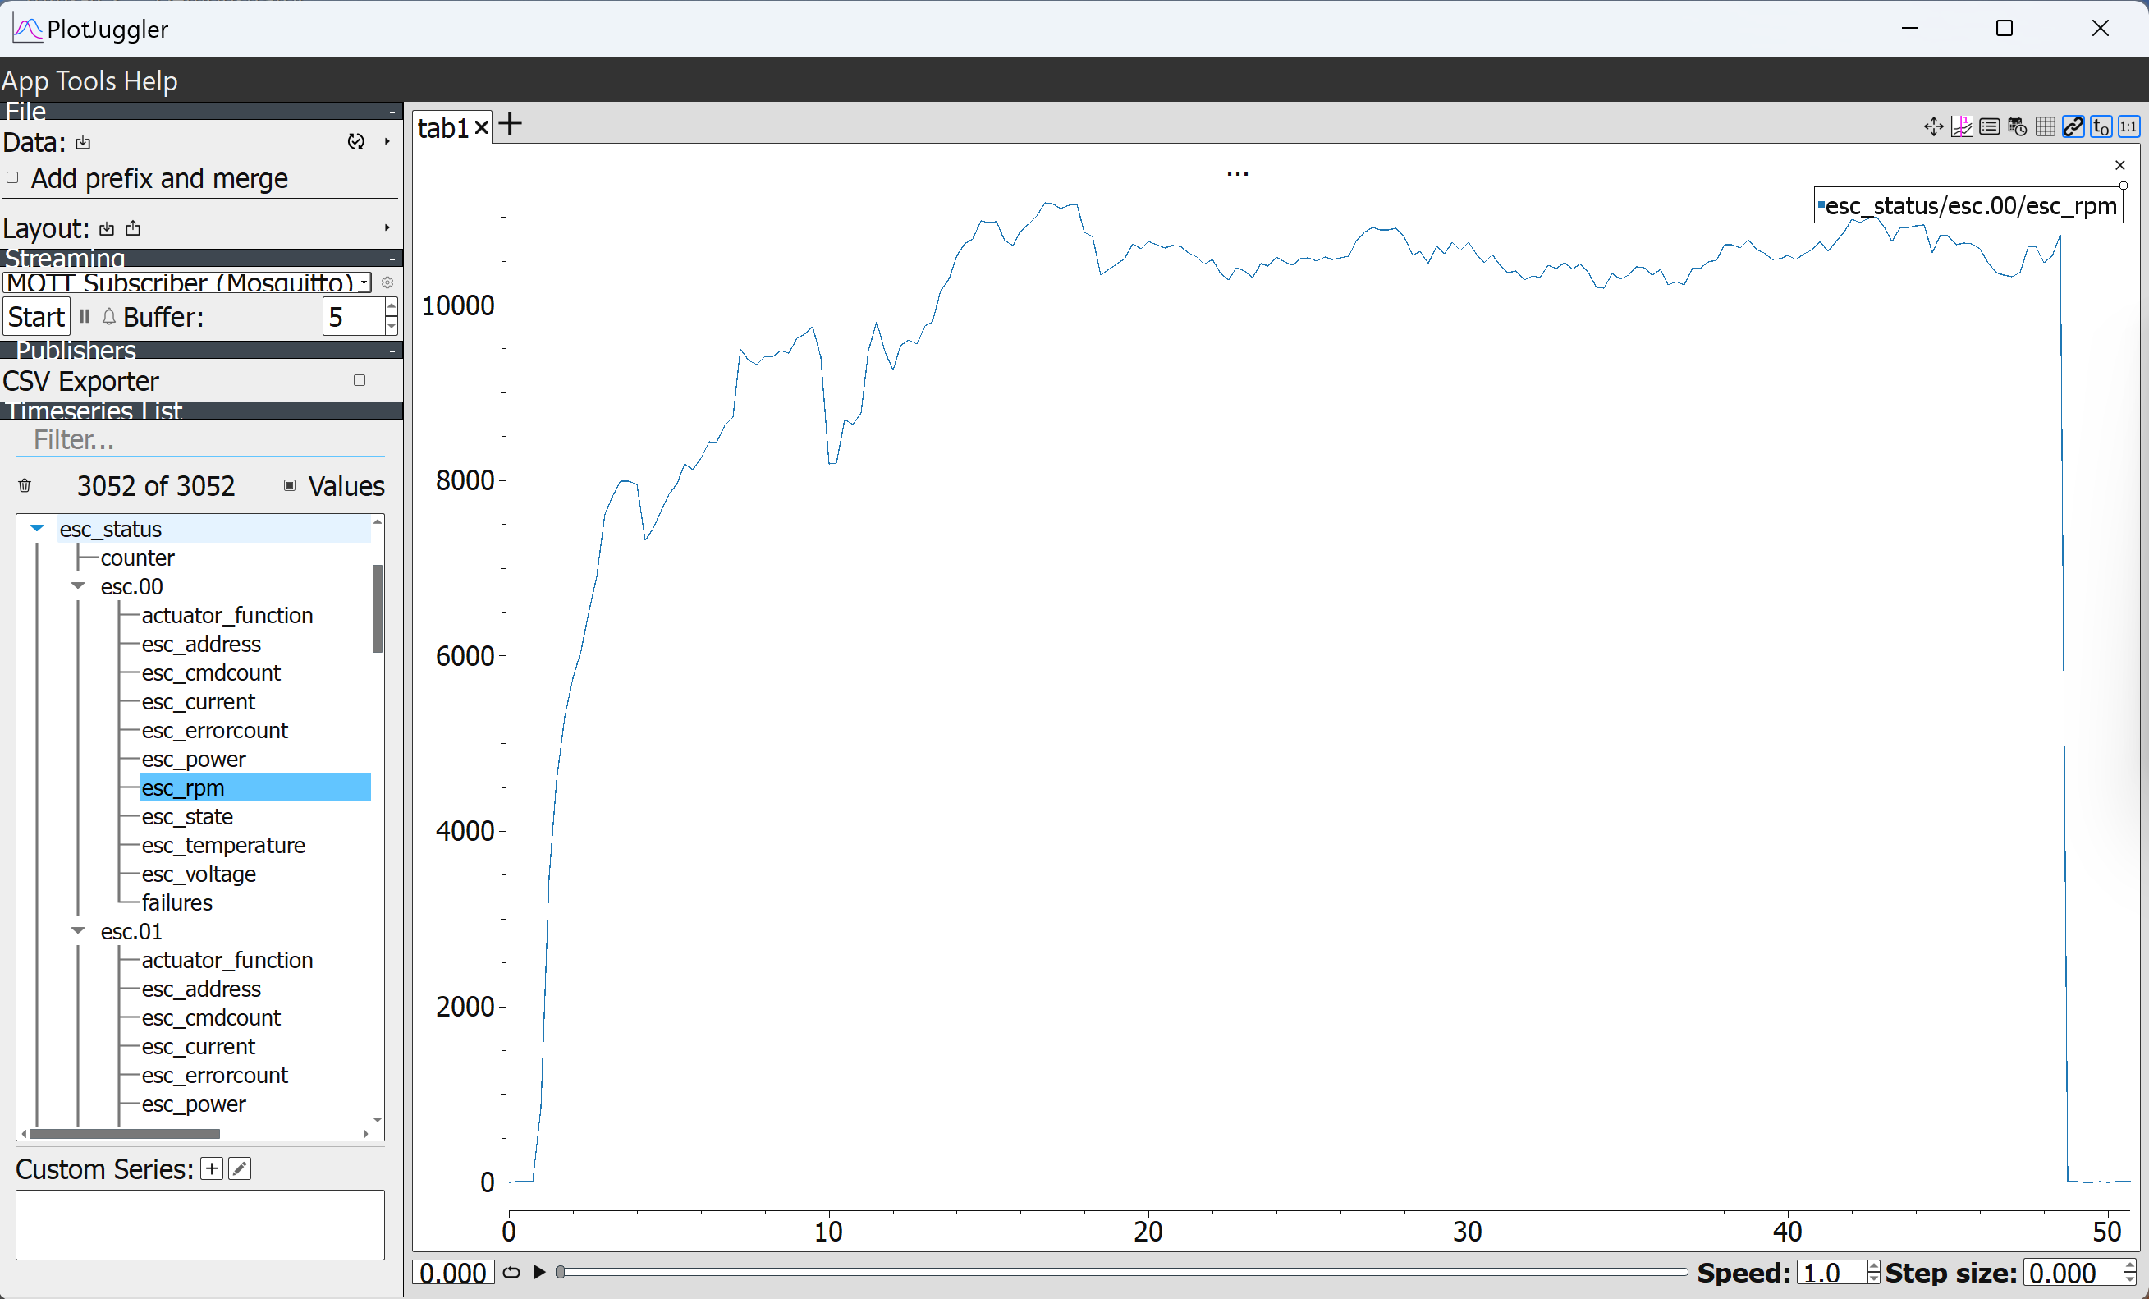Toggle the plot legend list icon

click(x=1990, y=127)
